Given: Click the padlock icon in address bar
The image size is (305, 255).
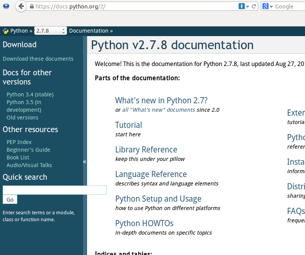Looking at the screenshot, I should click(x=31, y=7).
